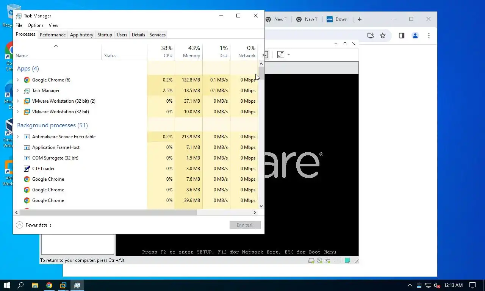485x291 pixels.
Task: Click the Task Manager row icon
Action: [x=27, y=91]
